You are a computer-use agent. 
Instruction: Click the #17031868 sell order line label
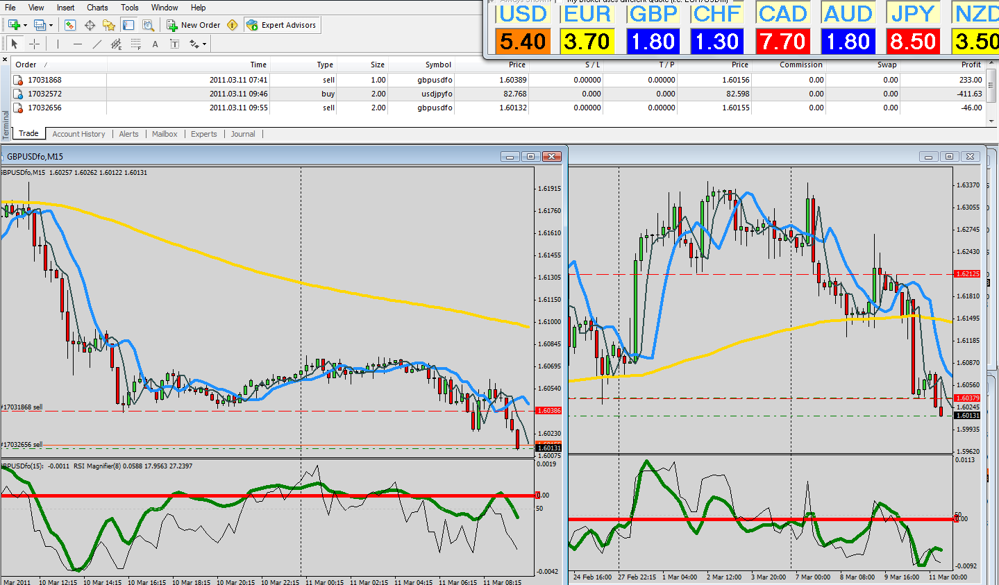pos(22,407)
